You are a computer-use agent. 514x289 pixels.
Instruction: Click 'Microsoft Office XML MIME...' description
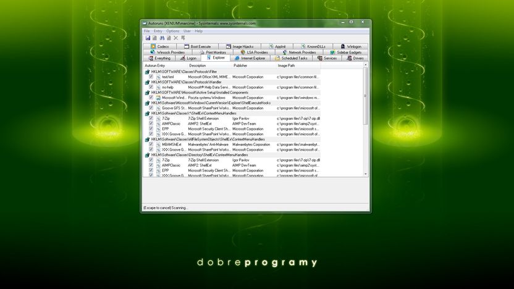point(209,77)
